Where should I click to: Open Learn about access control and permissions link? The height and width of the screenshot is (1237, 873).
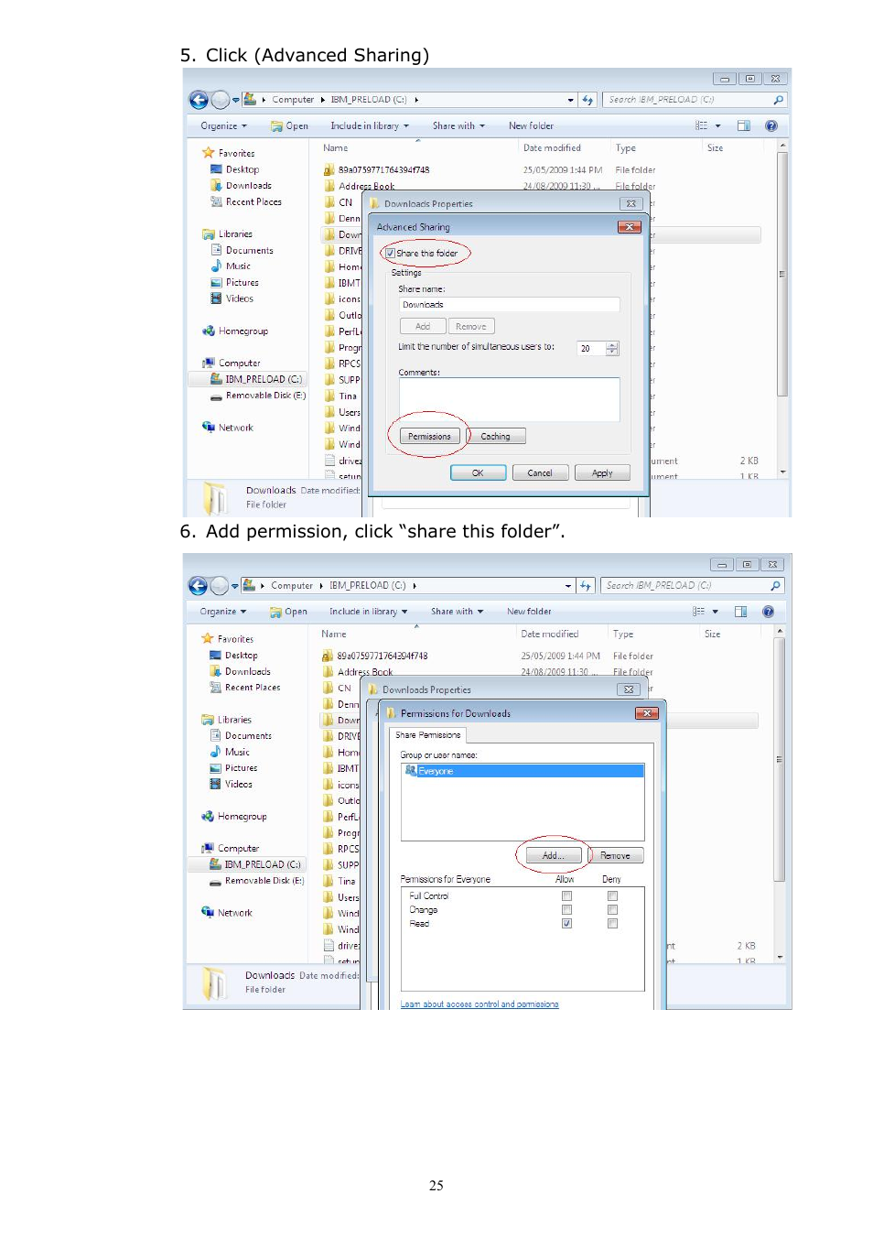(480, 1004)
